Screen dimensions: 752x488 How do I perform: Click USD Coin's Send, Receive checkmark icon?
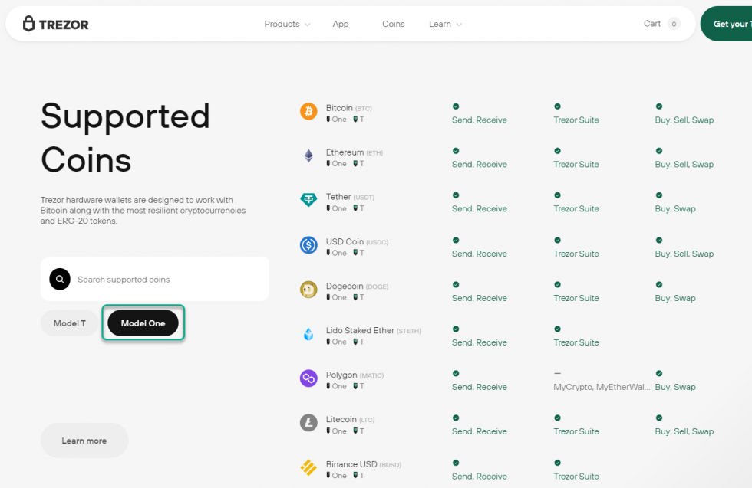(456, 241)
